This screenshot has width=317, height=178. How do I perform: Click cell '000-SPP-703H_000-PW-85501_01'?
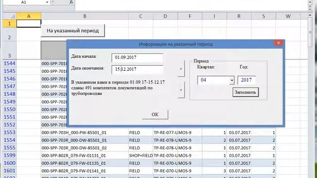85,133
